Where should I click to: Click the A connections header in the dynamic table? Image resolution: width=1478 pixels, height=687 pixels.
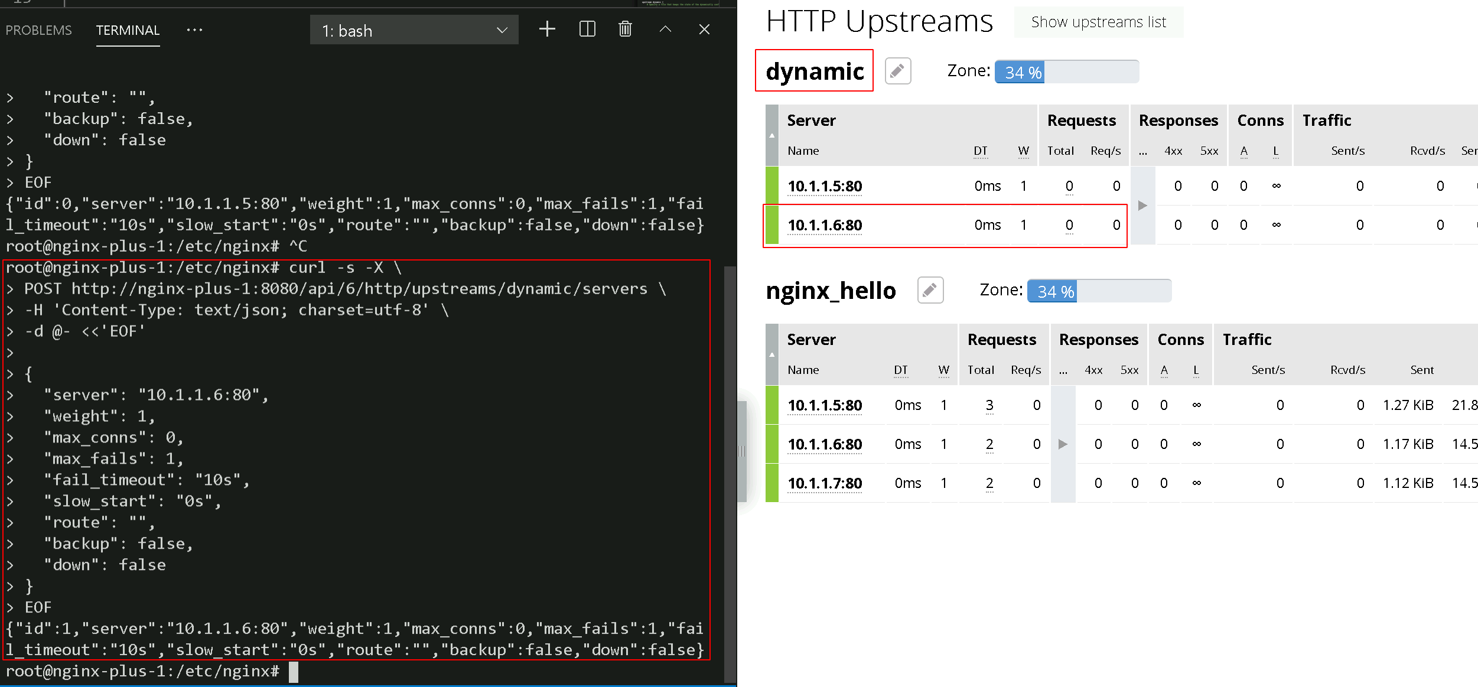tap(1244, 151)
